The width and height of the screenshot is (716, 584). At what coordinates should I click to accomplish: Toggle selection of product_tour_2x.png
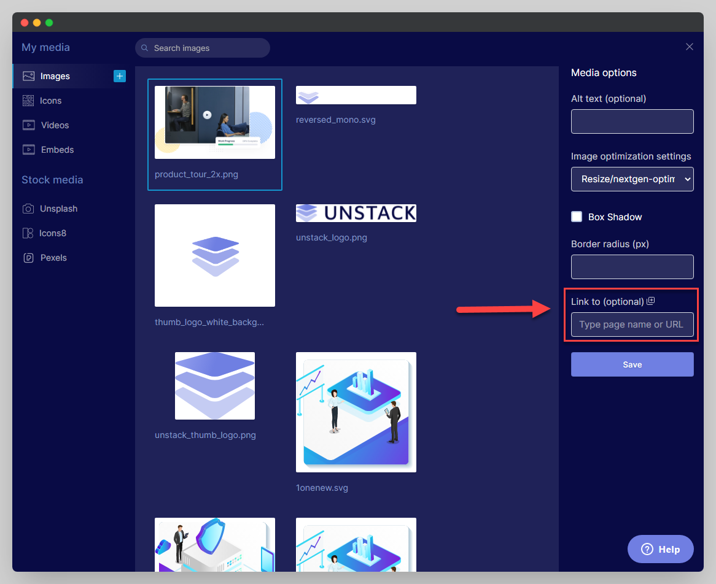tap(214, 121)
